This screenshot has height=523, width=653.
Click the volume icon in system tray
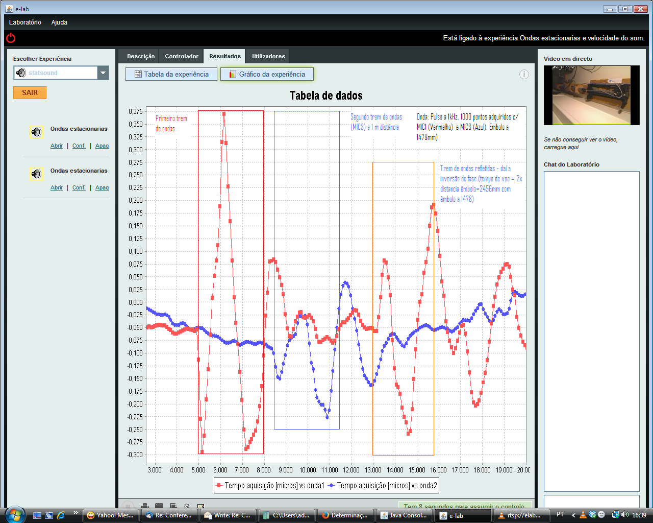[625, 515]
